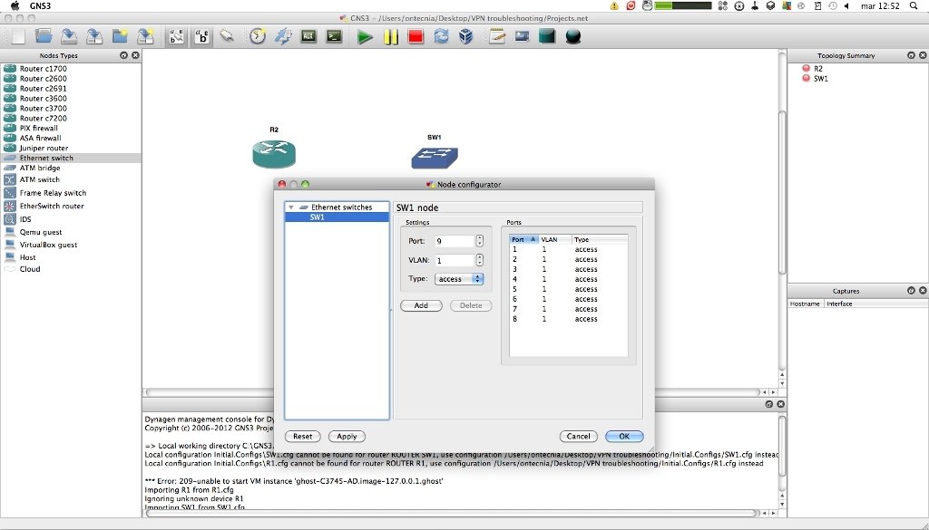Click the Add port button
Image resolution: width=929 pixels, height=530 pixels.
[x=421, y=305]
